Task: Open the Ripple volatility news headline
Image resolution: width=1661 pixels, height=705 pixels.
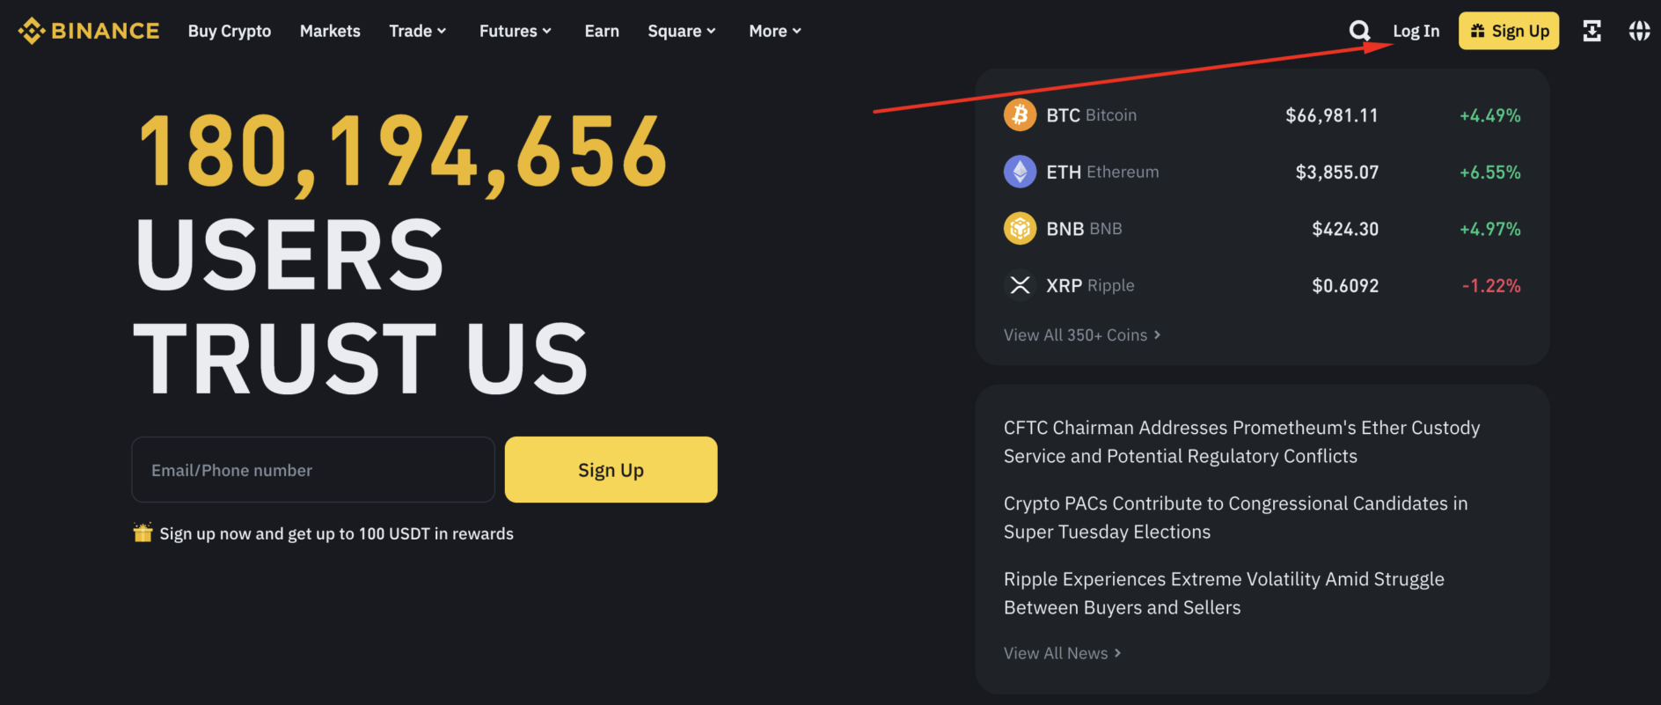Action: pos(1224,592)
